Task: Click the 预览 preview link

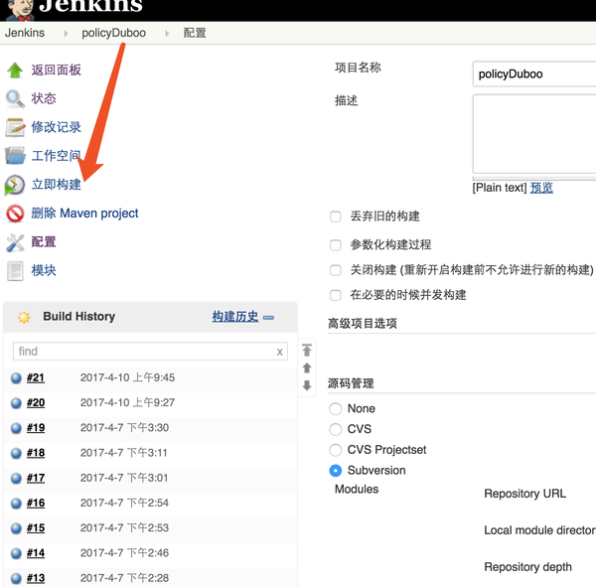Action: pos(541,188)
